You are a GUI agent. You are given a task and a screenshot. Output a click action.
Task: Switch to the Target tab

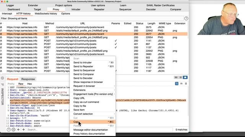pyautogui.click(x=37, y=9)
